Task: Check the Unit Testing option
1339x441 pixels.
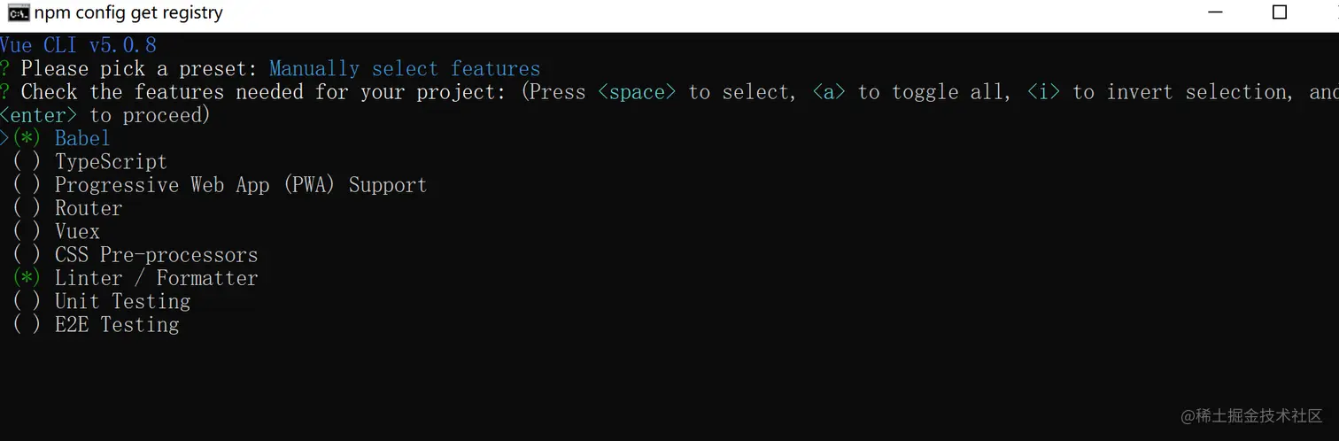Action: [x=27, y=301]
